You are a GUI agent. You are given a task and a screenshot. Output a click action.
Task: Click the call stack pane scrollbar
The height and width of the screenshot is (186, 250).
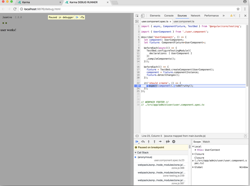(x=190, y=147)
